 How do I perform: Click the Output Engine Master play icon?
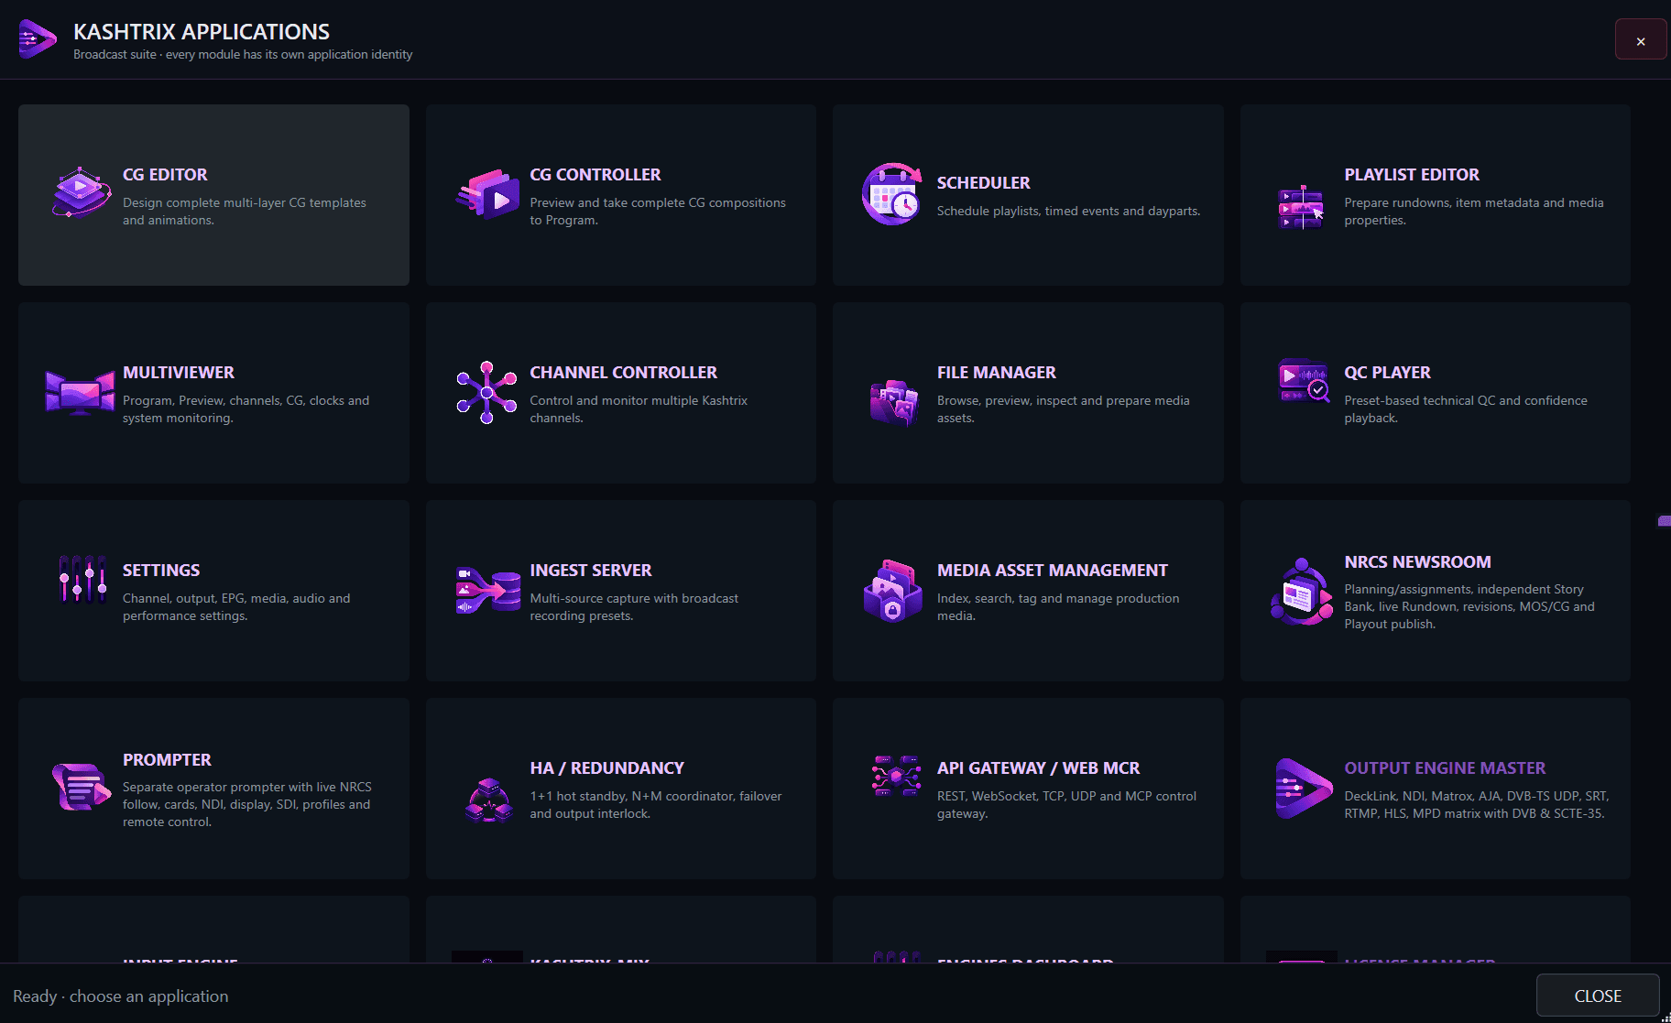point(1303,788)
